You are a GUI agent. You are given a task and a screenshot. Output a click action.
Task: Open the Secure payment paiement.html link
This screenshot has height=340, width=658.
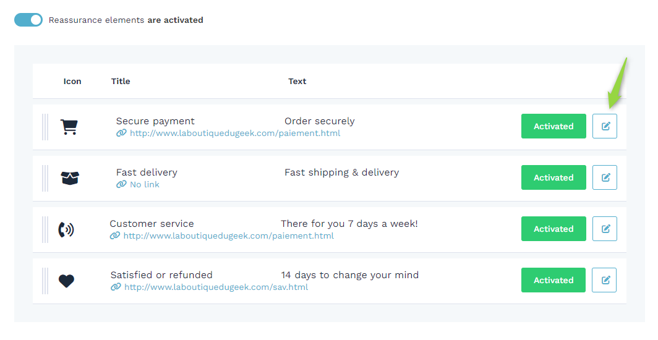235,134
